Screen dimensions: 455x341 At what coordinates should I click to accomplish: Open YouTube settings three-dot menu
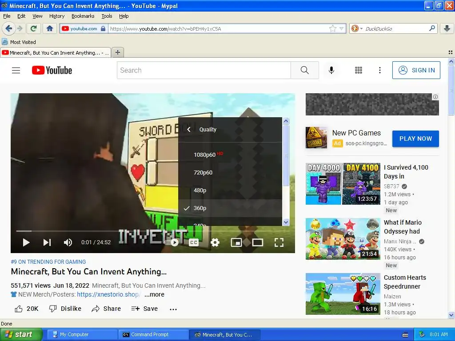click(x=379, y=70)
